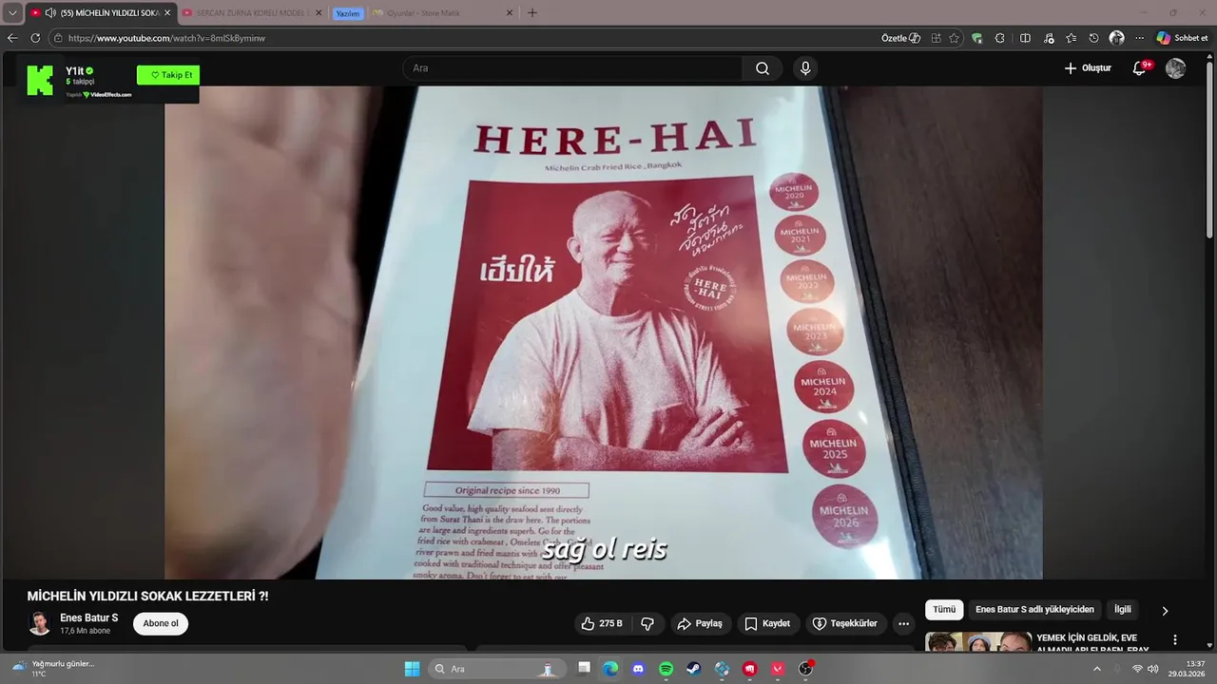Dislike the video
1217x684 pixels.
647,623
